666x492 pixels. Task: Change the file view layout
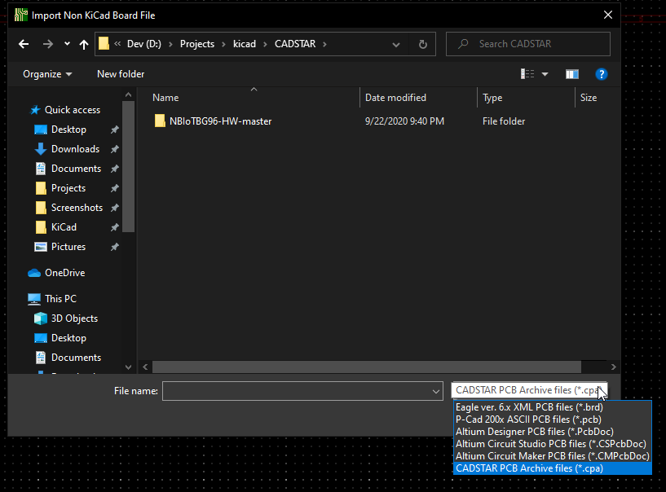[x=527, y=74]
